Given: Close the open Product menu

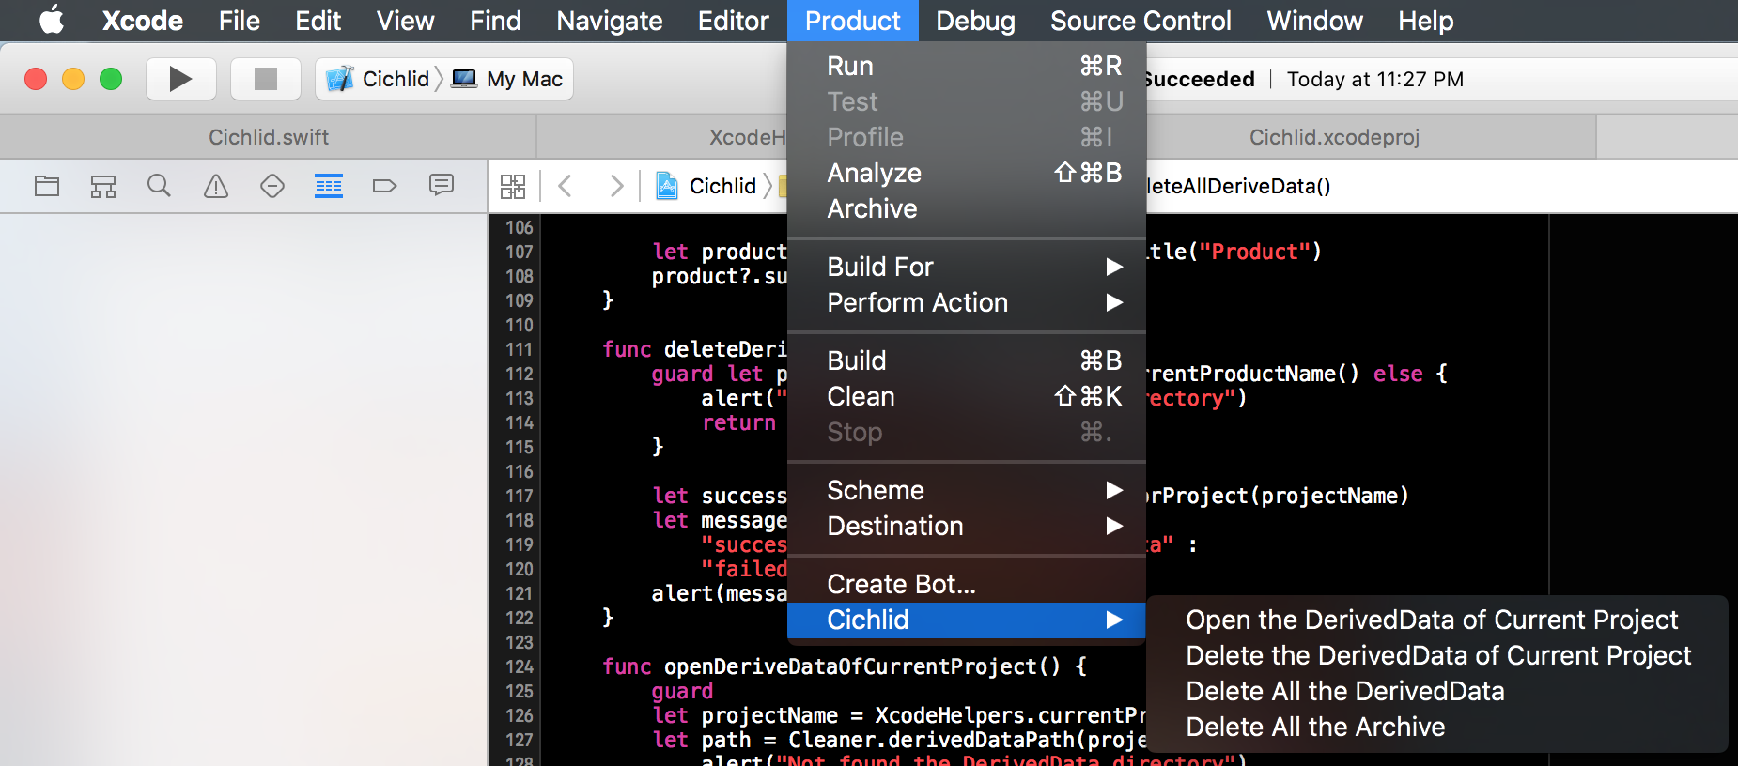Looking at the screenshot, I should point(853,21).
